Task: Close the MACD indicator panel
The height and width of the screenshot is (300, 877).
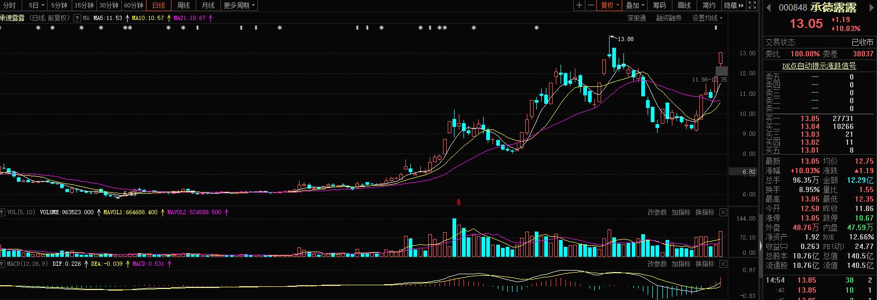Action: (x=723, y=264)
